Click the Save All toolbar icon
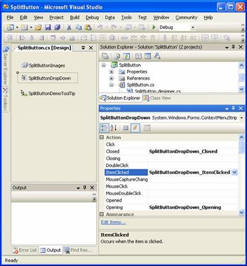 coord(57,27)
